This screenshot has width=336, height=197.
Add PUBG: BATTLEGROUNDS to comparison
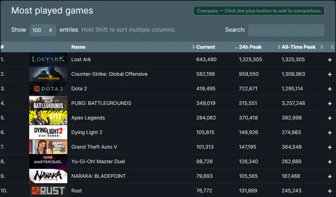[330, 103]
